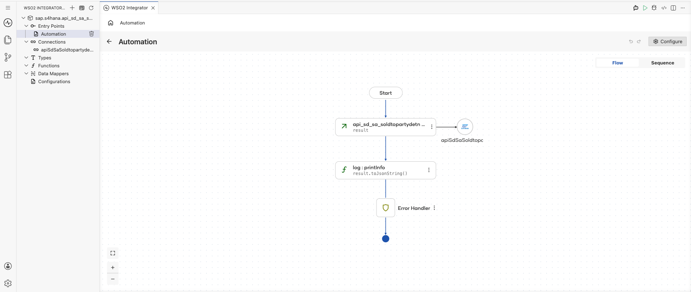Click the home icon in breadcrumb
This screenshot has height=292, width=691.
coord(111,23)
